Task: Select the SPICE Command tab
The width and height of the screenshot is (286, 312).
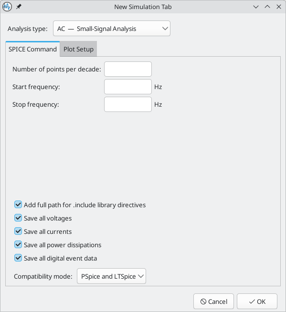Action: (x=32, y=49)
